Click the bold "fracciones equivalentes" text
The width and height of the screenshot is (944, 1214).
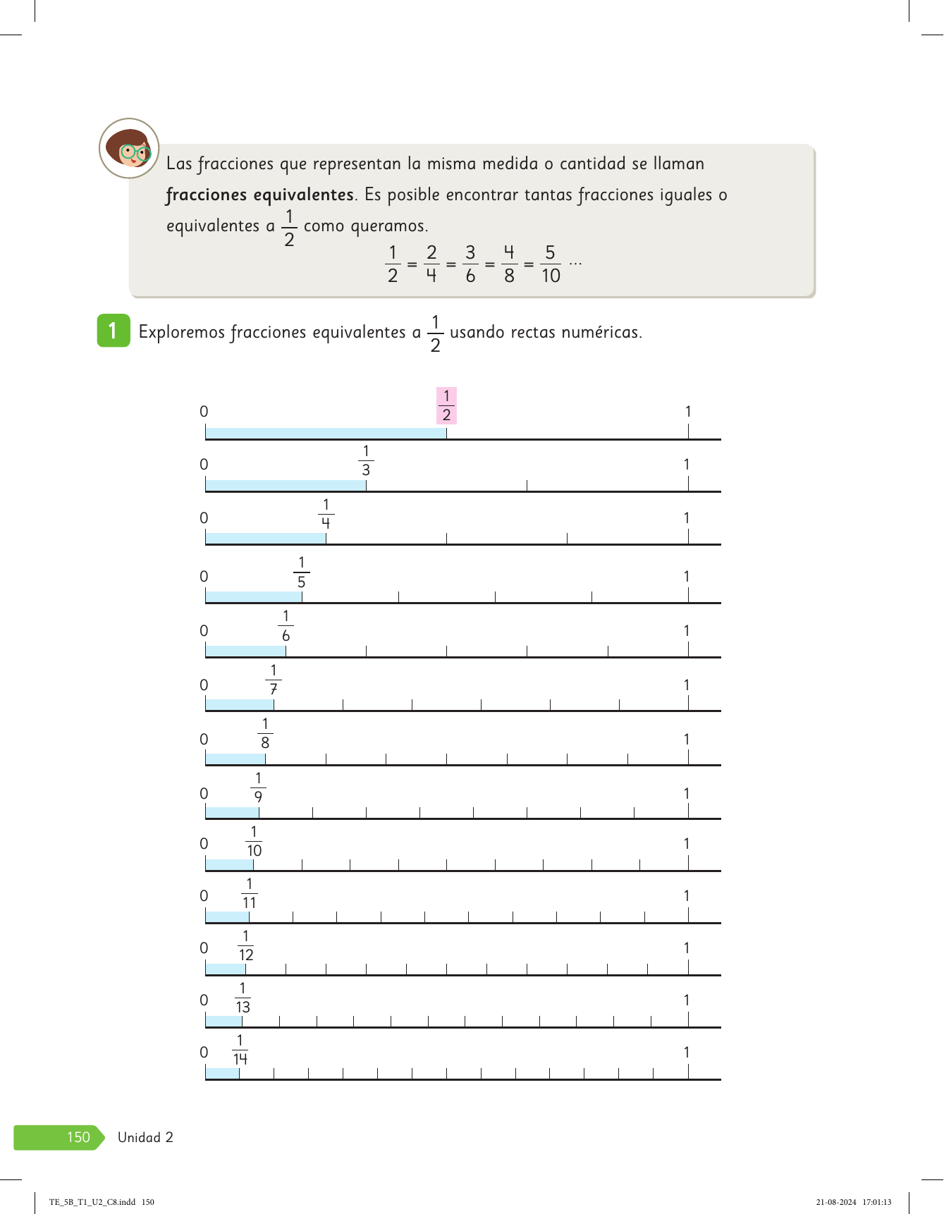[x=259, y=195]
